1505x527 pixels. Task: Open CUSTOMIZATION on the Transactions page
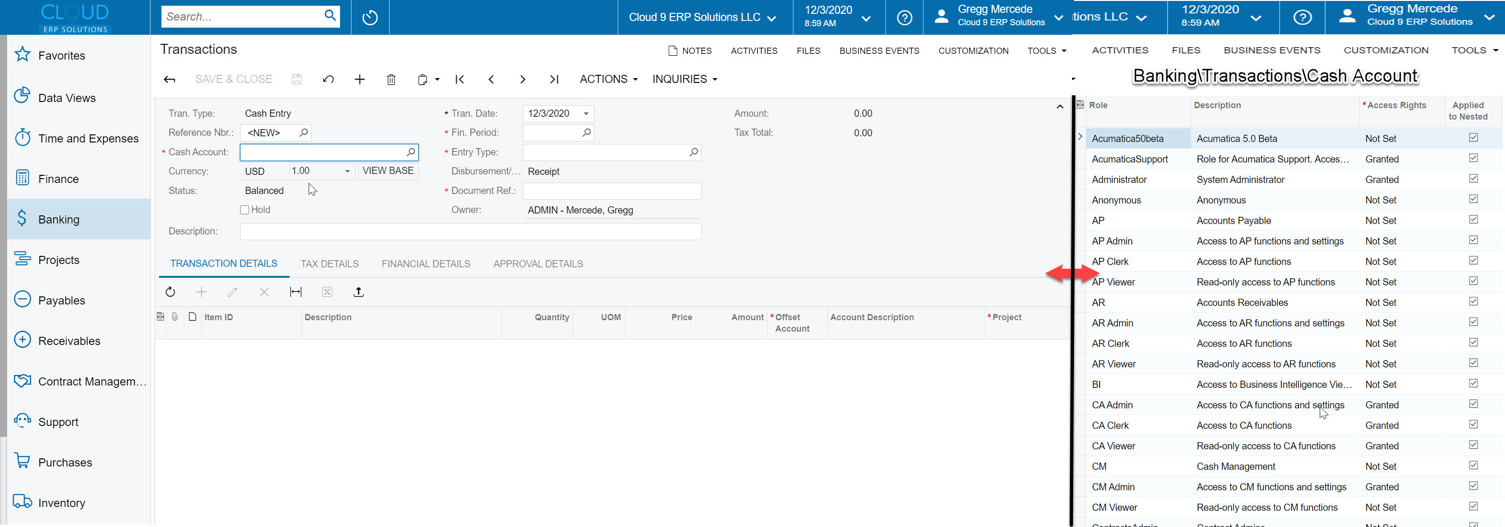(973, 51)
